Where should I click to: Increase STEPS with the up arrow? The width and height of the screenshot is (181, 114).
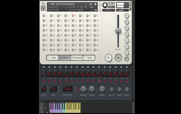click(x=48, y=88)
